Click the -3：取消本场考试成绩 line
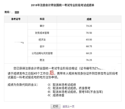Screen dimensions: 125x109 (61, 85)
